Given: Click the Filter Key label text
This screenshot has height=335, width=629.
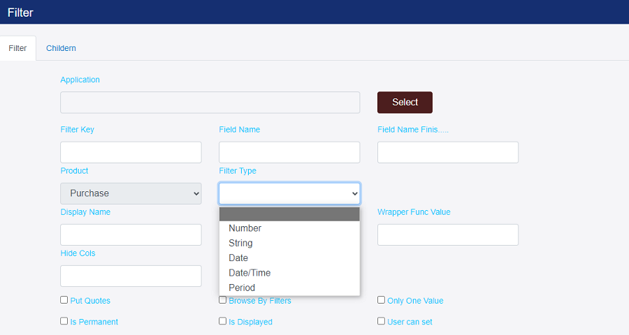Looking at the screenshot, I should coord(78,129).
